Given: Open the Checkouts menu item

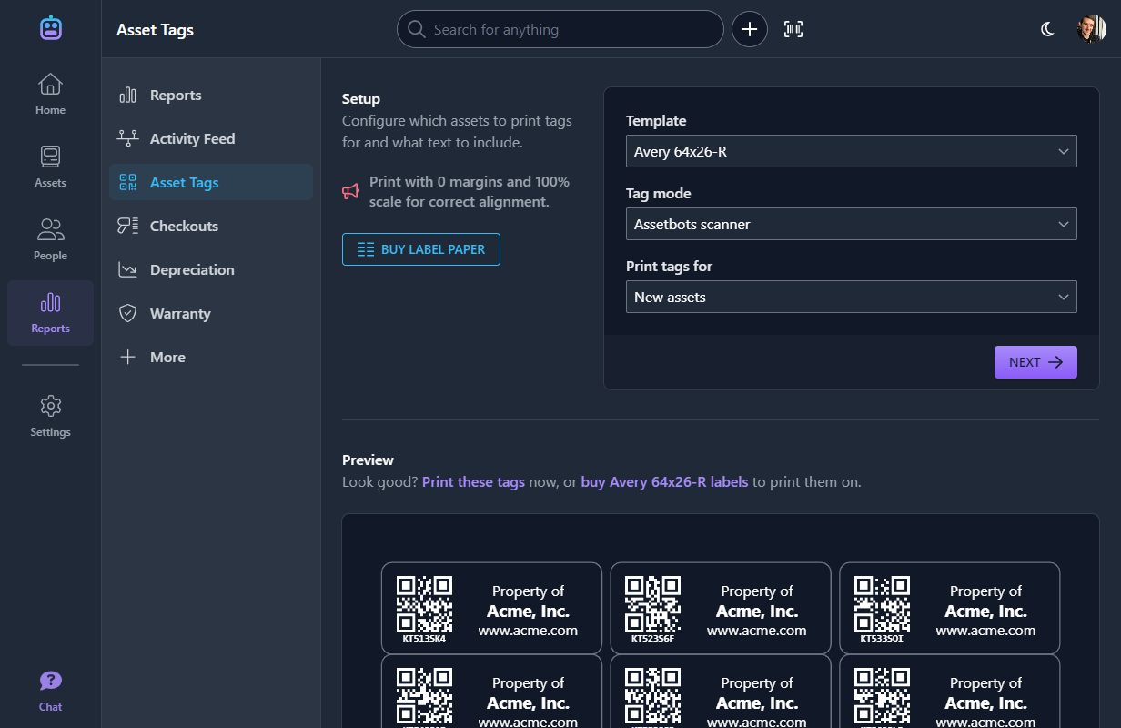Looking at the screenshot, I should coord(211,227).
